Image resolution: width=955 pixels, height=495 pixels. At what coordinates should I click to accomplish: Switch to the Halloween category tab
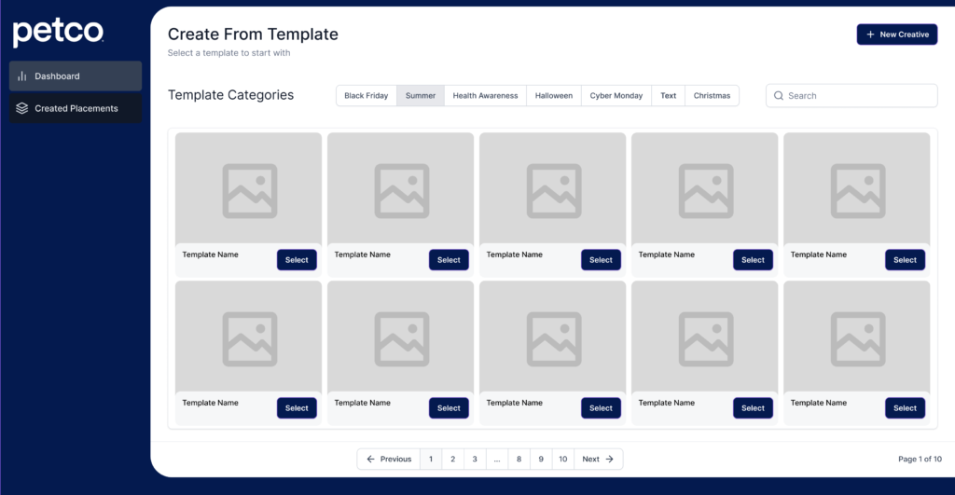554,96
